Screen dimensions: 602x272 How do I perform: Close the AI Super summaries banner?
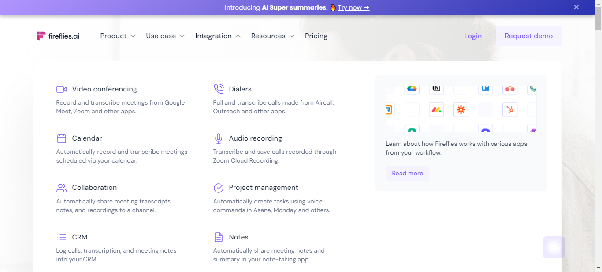tap(576, 7)
